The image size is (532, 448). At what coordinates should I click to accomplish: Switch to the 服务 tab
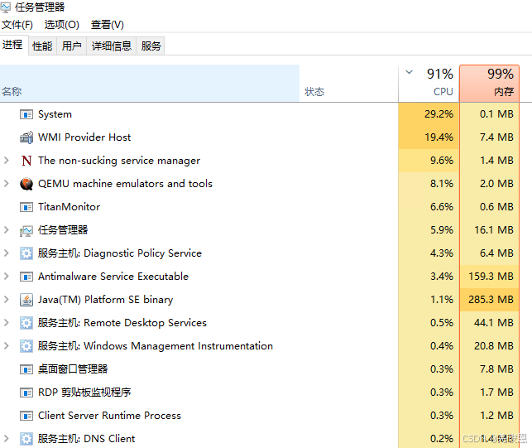click(151, 46)
